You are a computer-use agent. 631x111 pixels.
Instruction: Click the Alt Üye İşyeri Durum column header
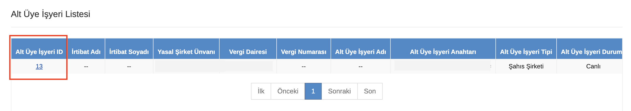(591, 52)
